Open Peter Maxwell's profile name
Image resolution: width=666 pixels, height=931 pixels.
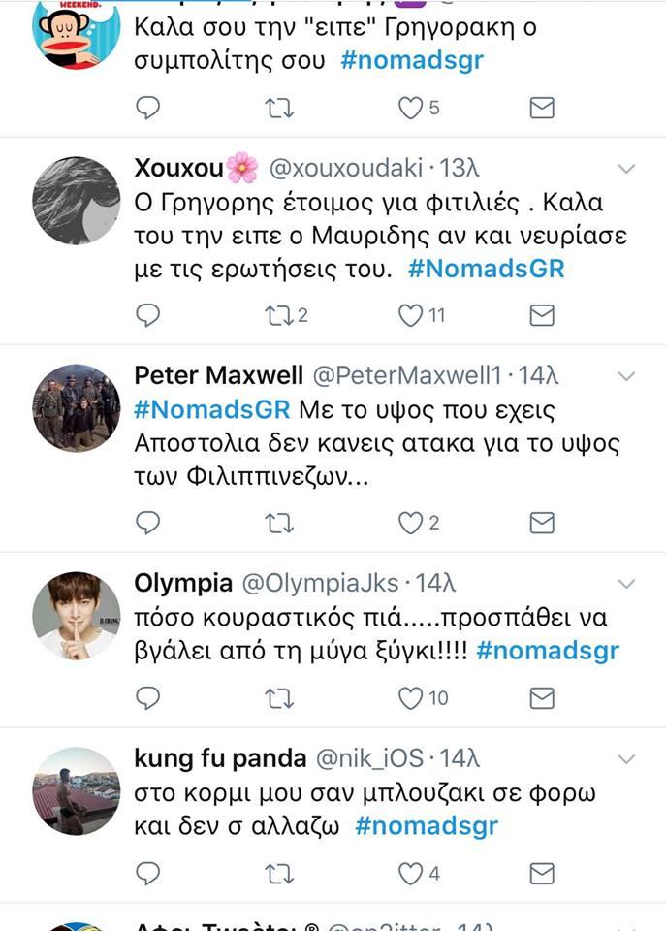click(x=218, y=375)
